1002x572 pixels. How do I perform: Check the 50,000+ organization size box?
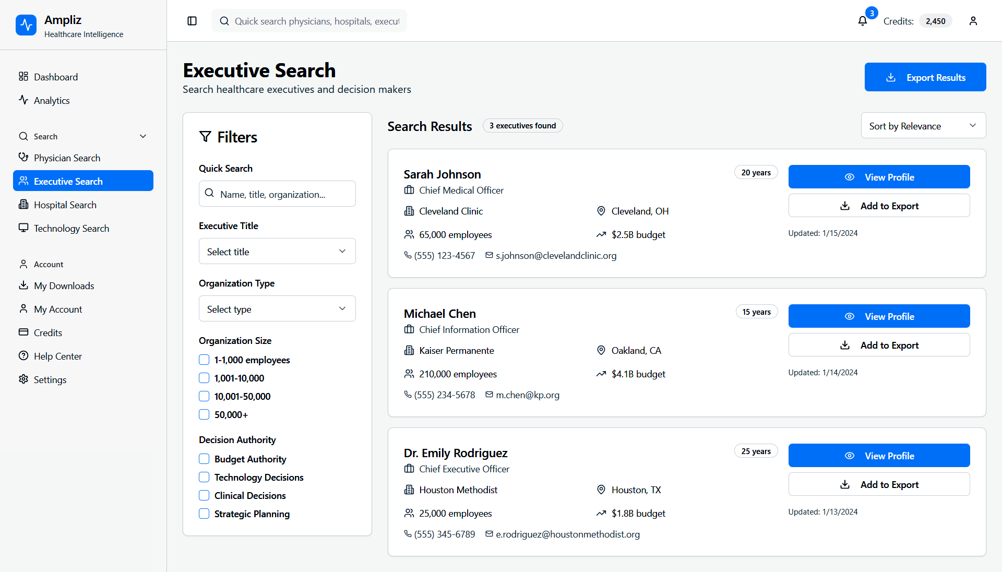(204, 414)
